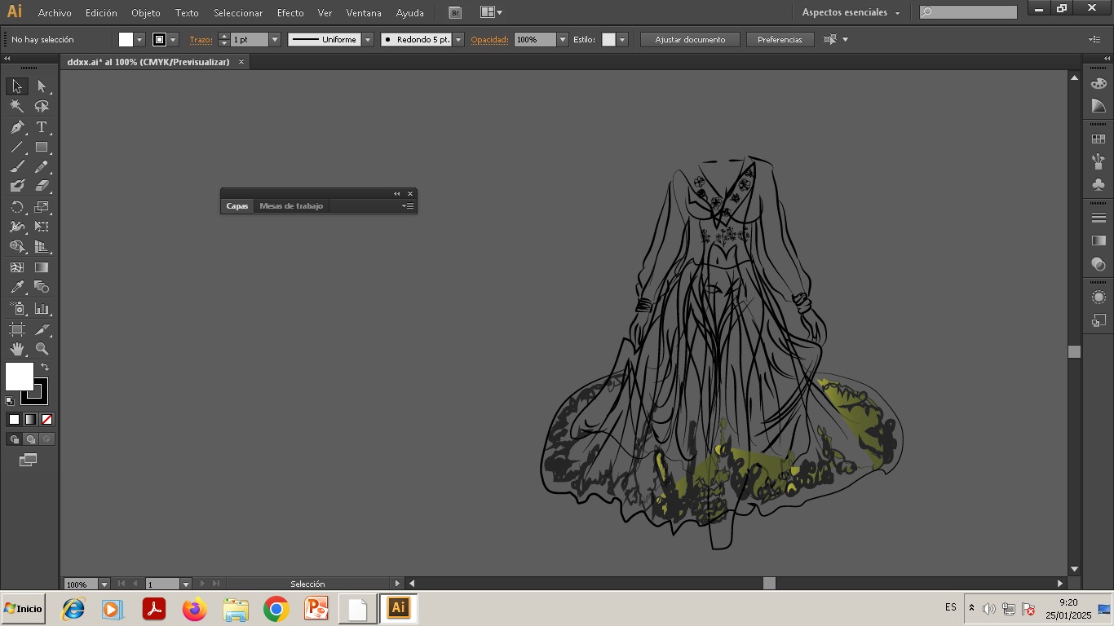
Task: Choose the Paintbrush tool
Action: (x=16, y=167)
